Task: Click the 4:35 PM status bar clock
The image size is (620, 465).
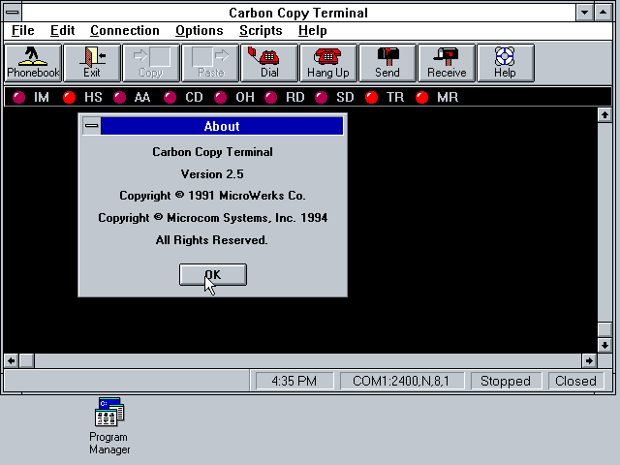Action: (x=294, y=381)
